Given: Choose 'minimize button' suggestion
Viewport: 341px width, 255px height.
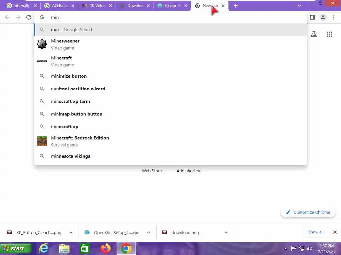Looking at the screenshot, I should click(x=170, y=76).
